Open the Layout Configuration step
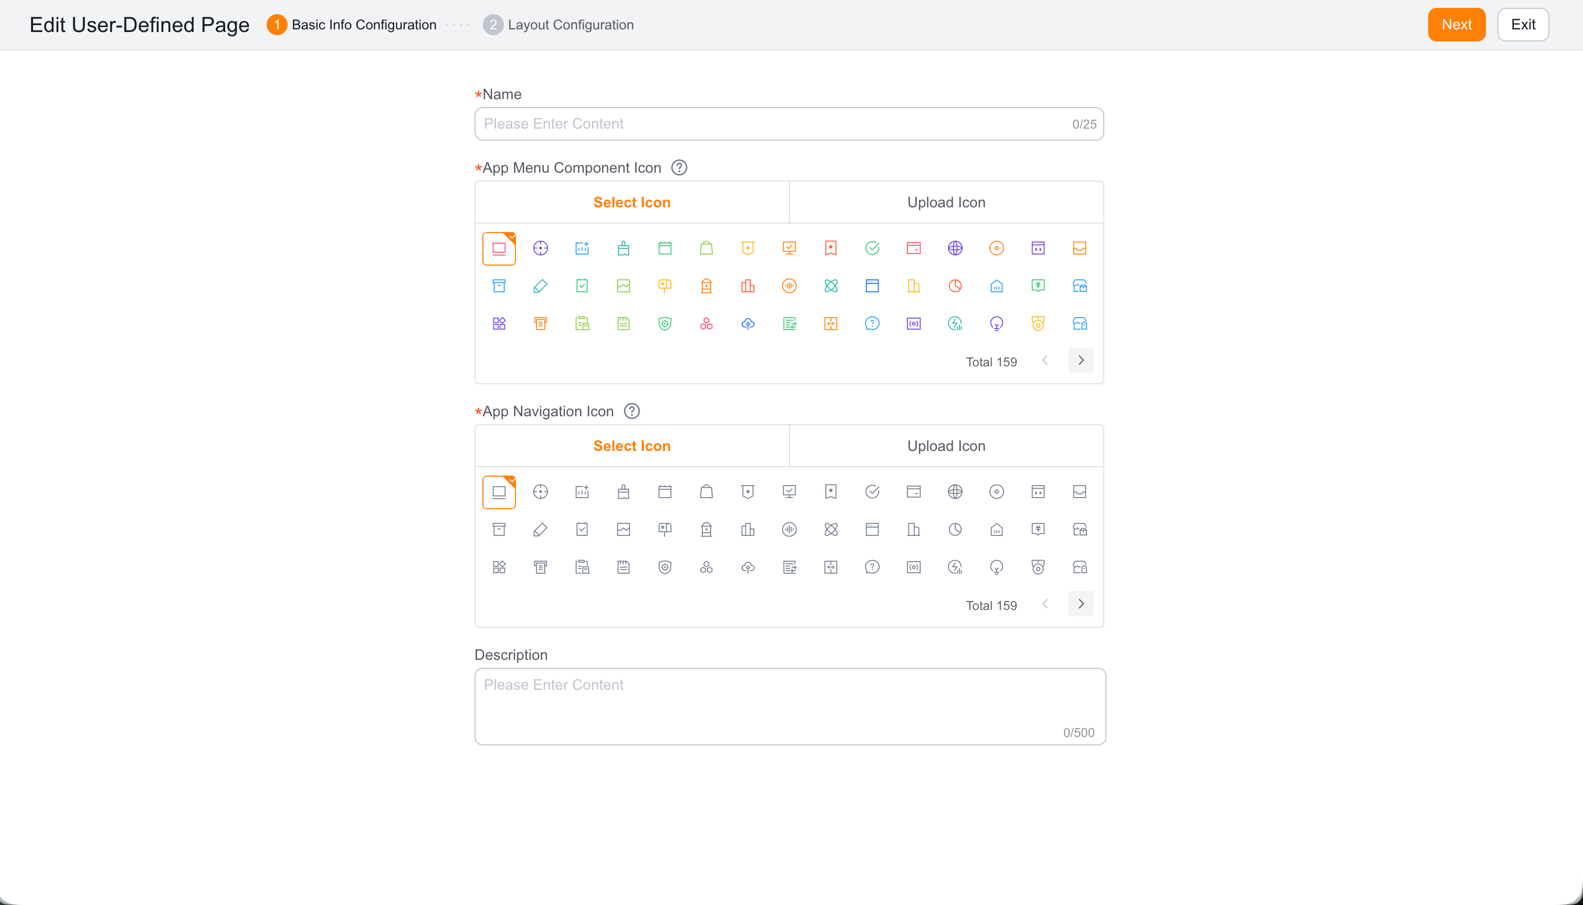This screenshot has height=905, width=1583. tap(558, 25)
